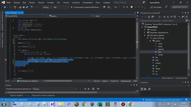Open Excel from the Windows taskbar
Screen dimensions: 191x107
100,104
